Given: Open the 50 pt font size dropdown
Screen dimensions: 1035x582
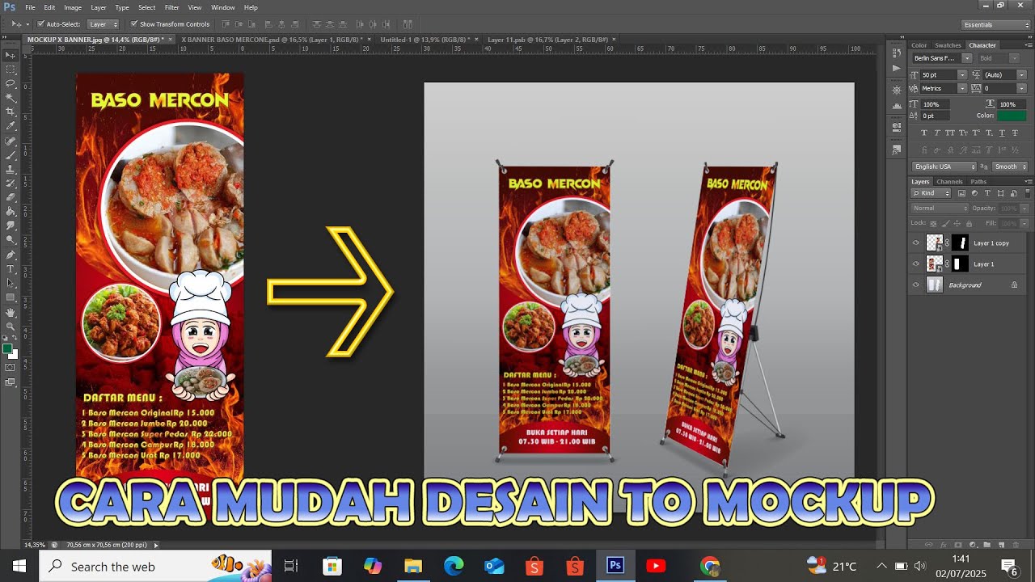Looking at the screenshot, I should (961, 74).
